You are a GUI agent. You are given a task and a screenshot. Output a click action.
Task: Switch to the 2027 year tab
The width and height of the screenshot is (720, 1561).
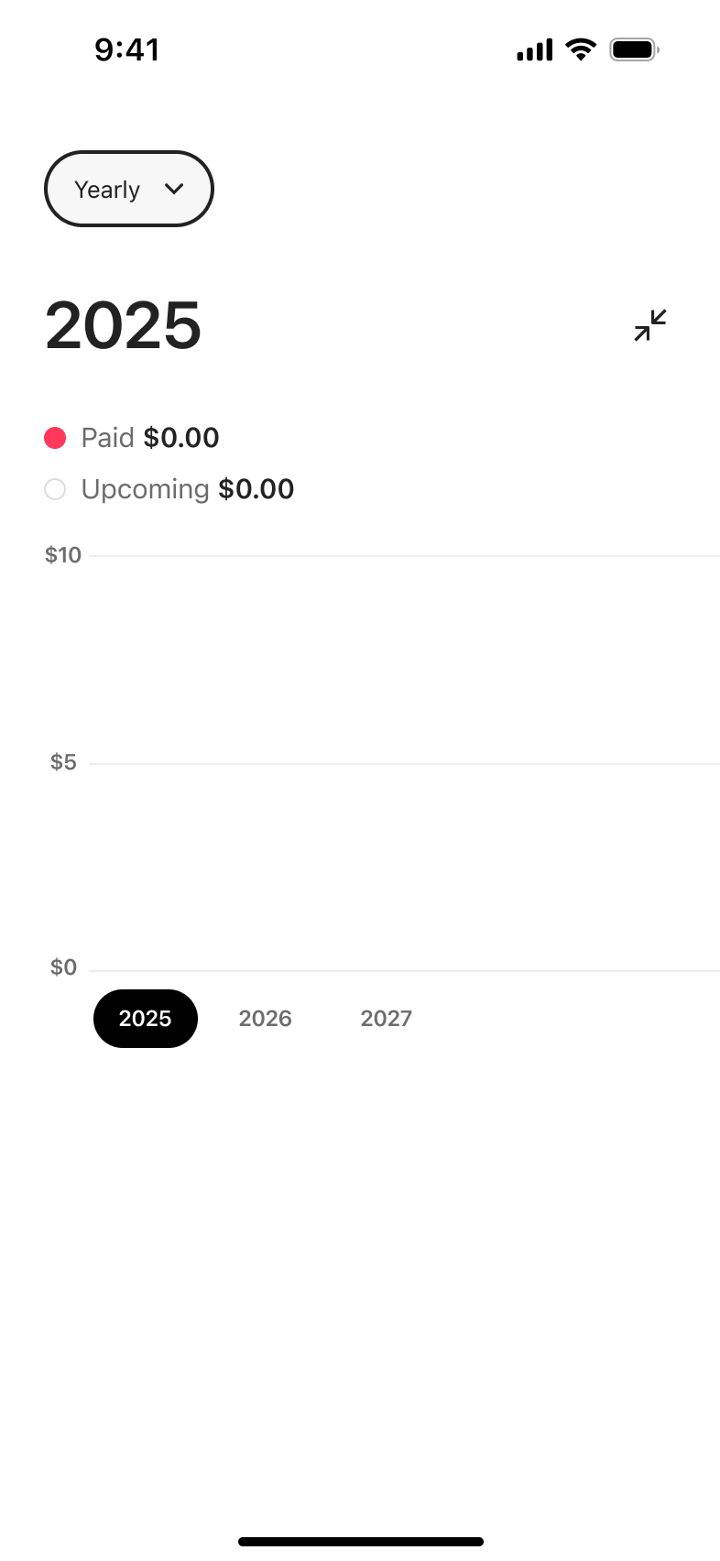click(x=387, y=1019)
